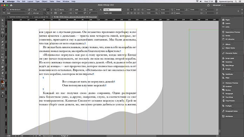
Task: Open the Table menu
Action: click(52, 1)
